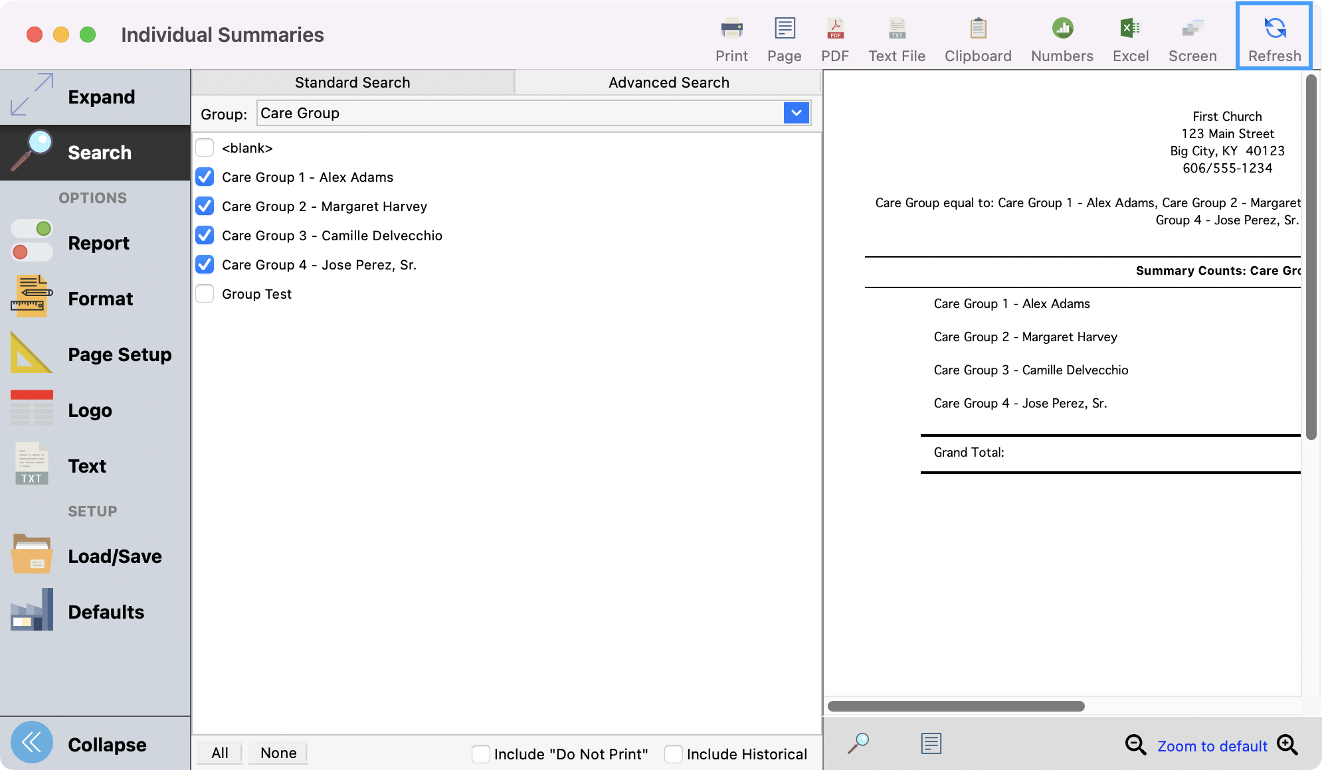1322x770 pixels.
Task: Switch to the Advanced Search tab
Action: click(x=668, y=82)
